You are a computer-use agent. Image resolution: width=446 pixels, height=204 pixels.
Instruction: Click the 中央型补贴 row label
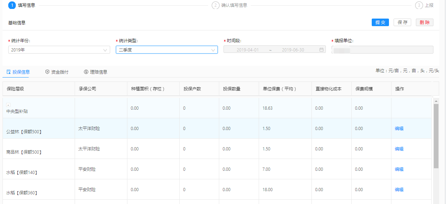click(17, 111)
